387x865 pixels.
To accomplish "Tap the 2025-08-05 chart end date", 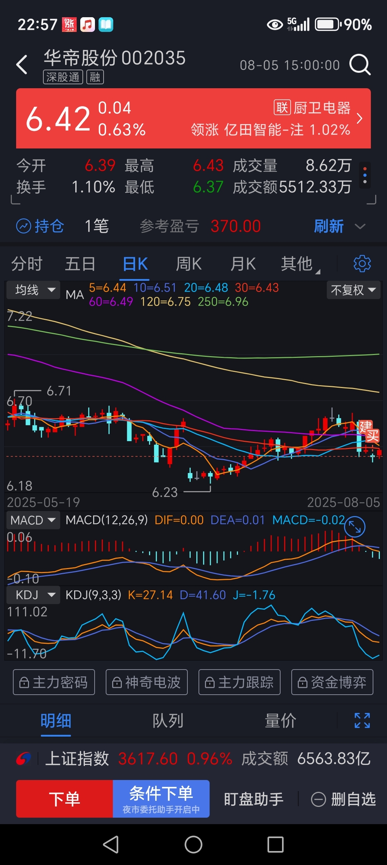I will click(343, 502).
